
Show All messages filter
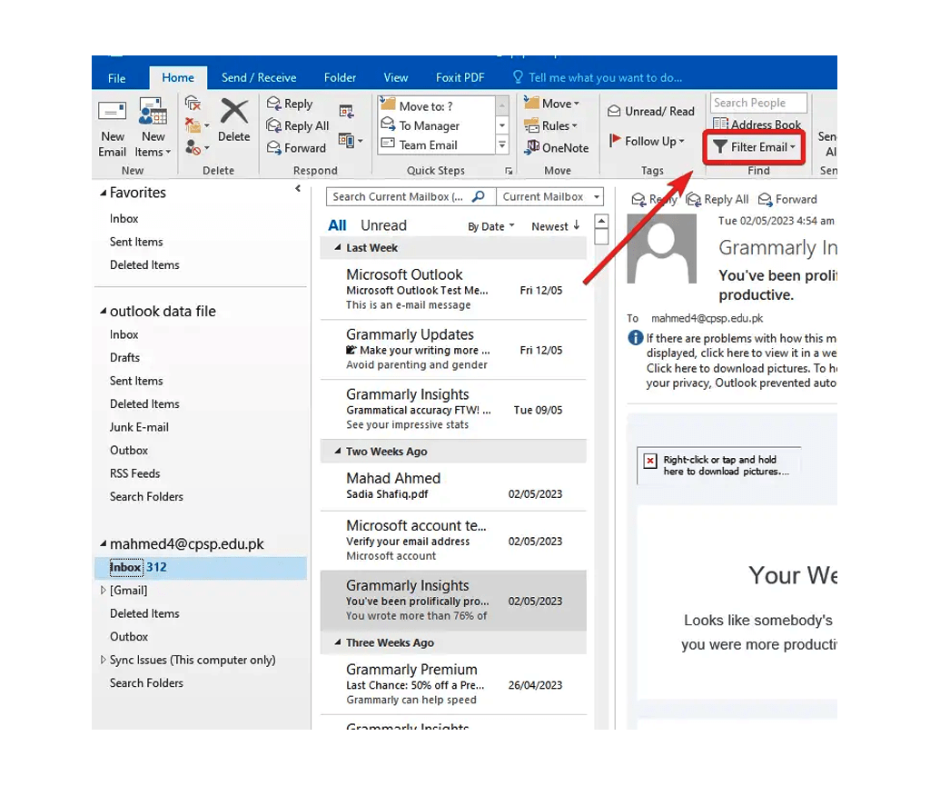(x=337, y=225)
